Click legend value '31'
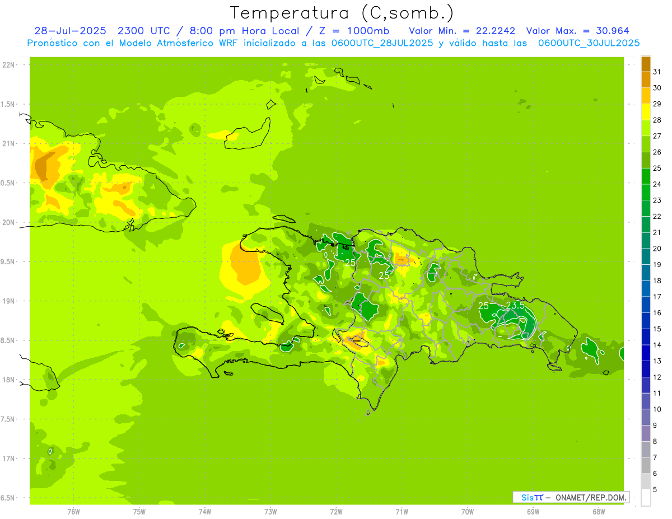Image resolution: width=672 pixels, height=519 pixels. coord(657,72)
